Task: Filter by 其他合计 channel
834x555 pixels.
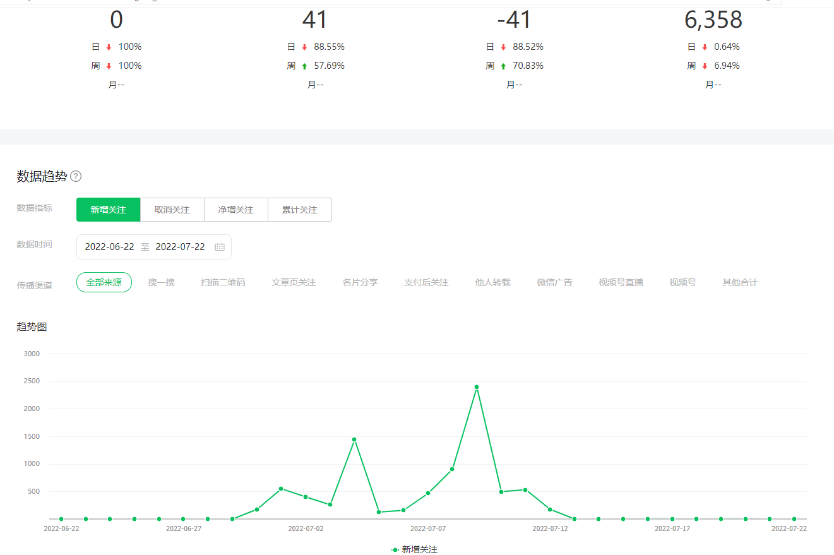Action: (x=740, y=282)
